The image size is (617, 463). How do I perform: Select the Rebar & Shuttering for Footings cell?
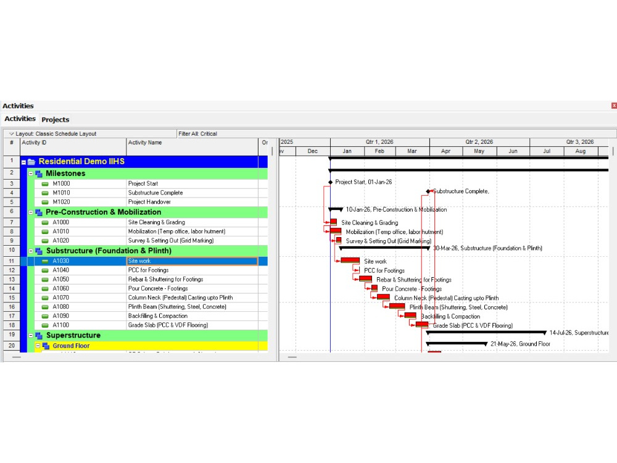point(192,280)
